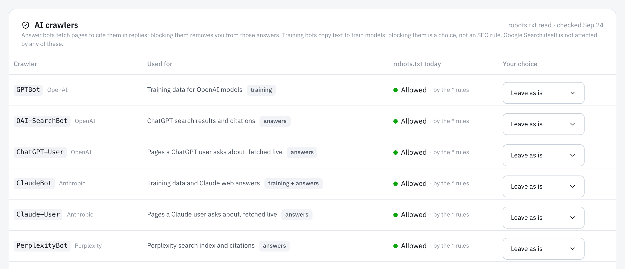Image resolution: width=625 pixels, height=269 pixels.
Task: Click the answers tag in OAI-SearchBot row
Action: (x=275, y=121)
